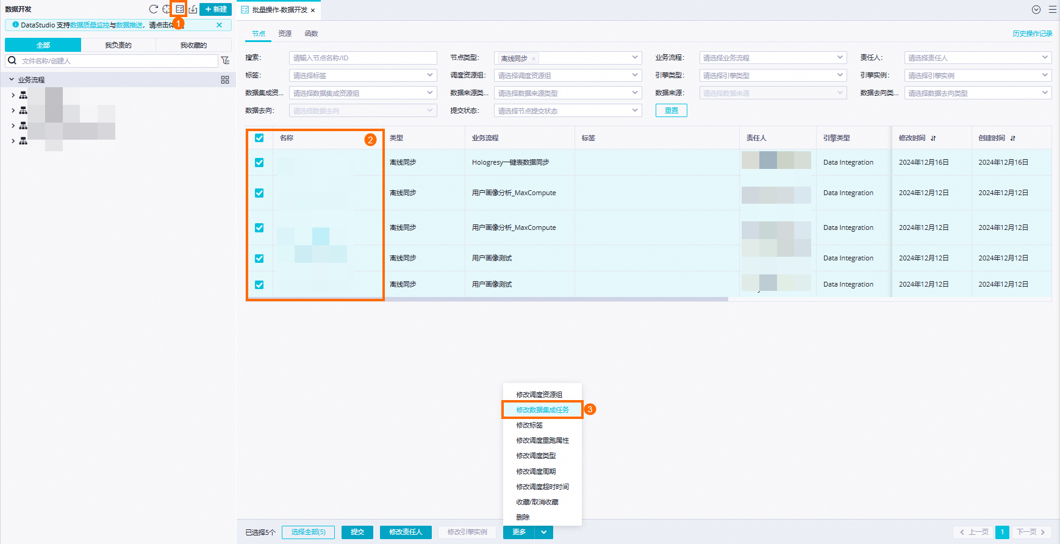Expand the first workflow tree node
The width and height of the screenshot is (1060, 544).
13,95
